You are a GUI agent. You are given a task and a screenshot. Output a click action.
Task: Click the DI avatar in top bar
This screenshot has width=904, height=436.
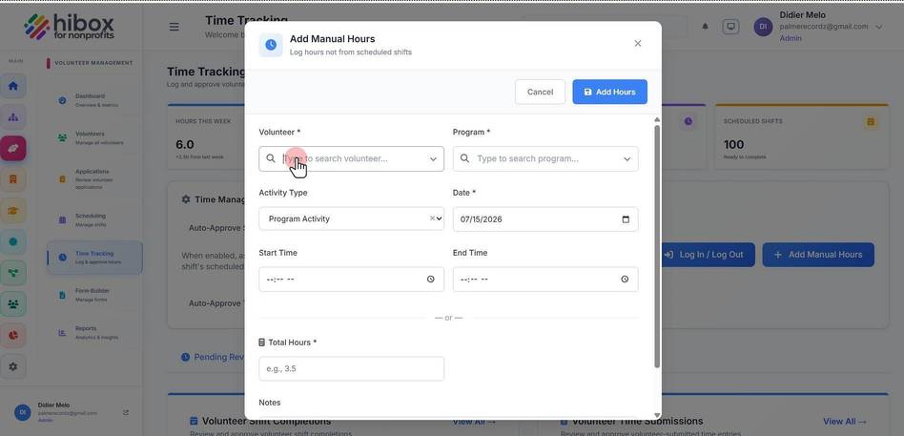(763, 27)
